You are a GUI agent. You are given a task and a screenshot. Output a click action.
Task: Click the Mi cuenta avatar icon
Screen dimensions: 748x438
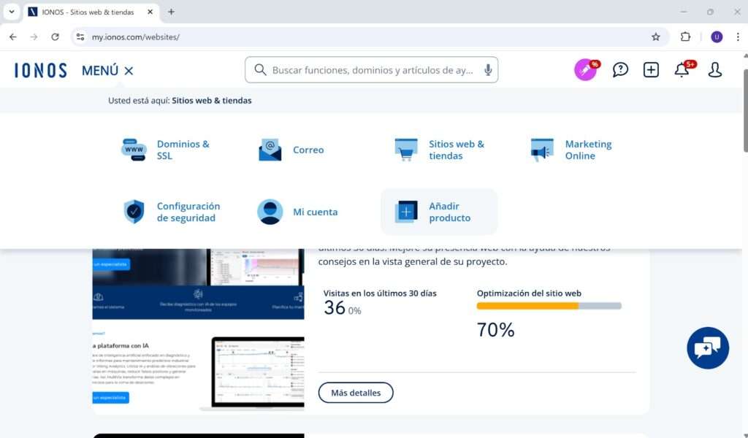(x=270, y=212)
